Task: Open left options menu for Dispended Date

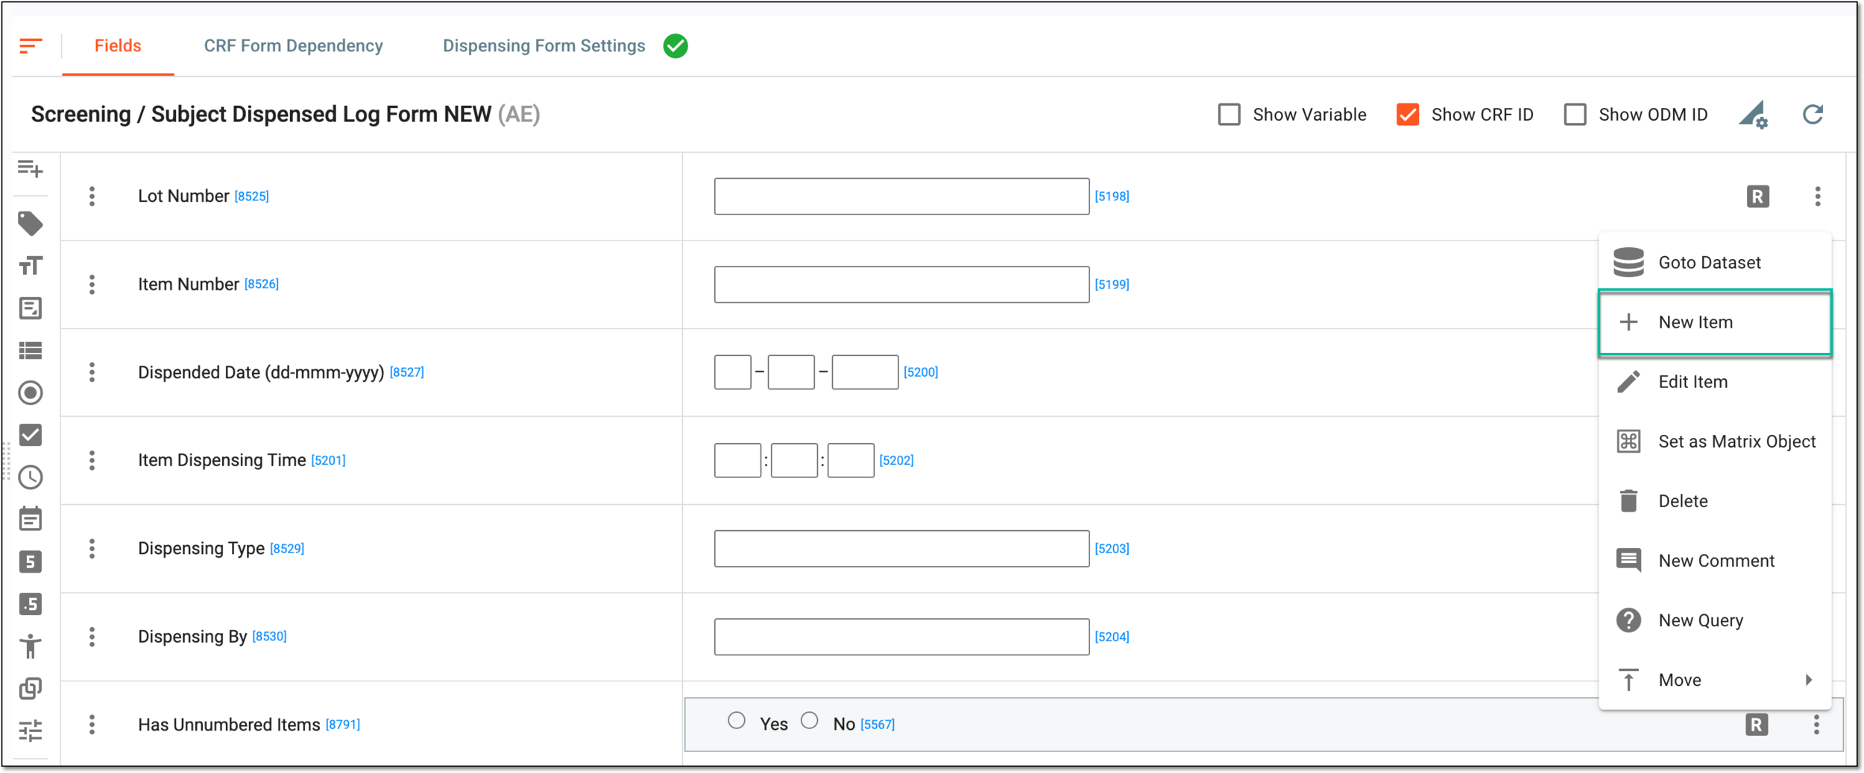Action: 92,372
